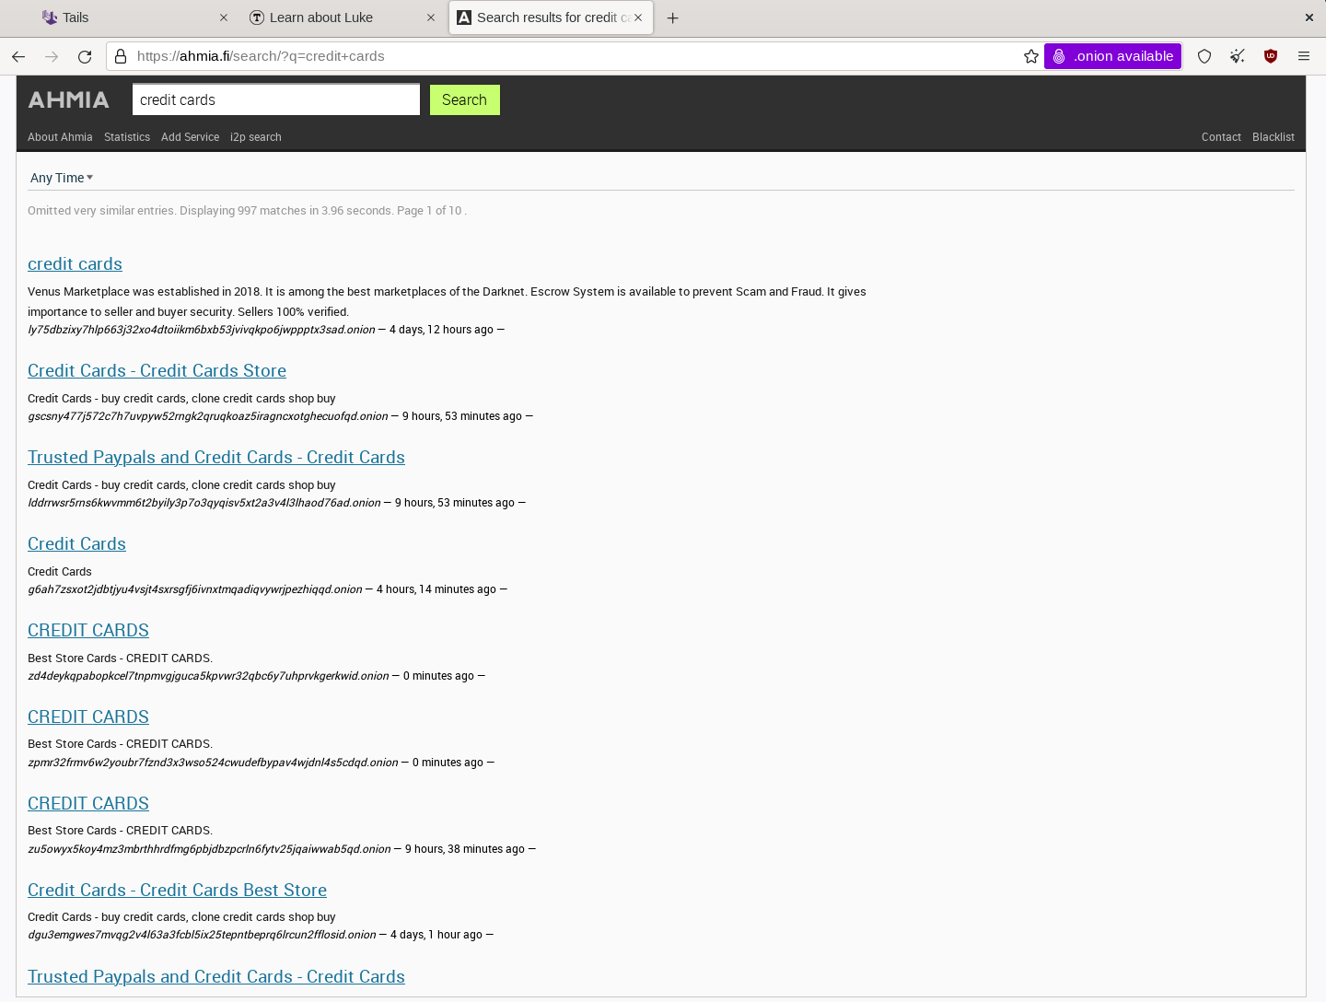Image resolution: width=1326 pixels, height=1002 pixels.
Task: Open the Statistics page link
Action: (x=127, y=137)
